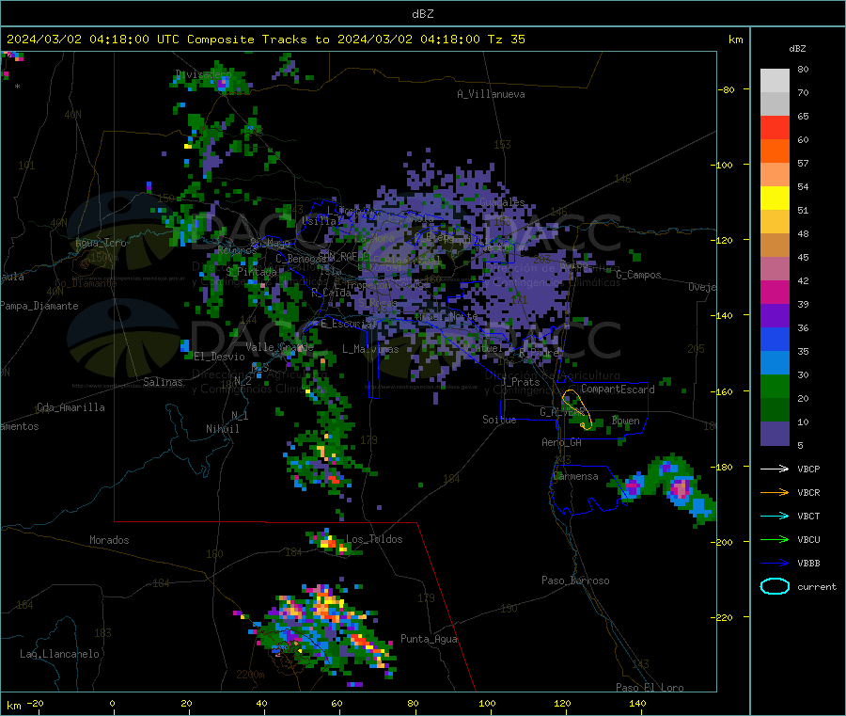Click the 'Pampa_Diamante' map label
Viewport: 846px width, 716px height.
(39, 306)
